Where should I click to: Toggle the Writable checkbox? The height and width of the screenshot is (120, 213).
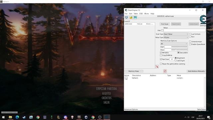pos(161,53)
